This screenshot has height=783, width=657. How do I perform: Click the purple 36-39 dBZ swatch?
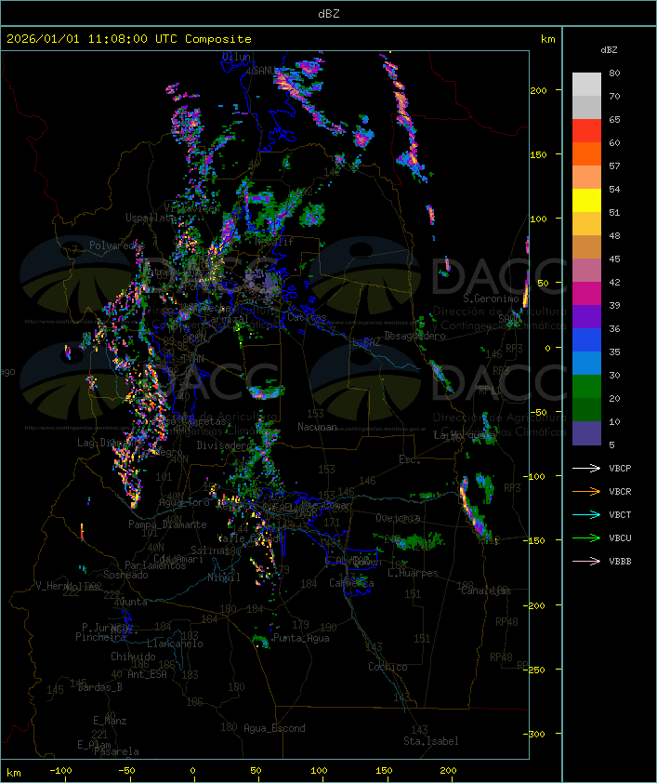point(586,316)
